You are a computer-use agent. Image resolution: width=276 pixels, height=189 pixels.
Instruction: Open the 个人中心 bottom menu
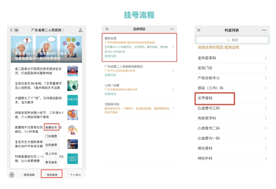point(75,174)
